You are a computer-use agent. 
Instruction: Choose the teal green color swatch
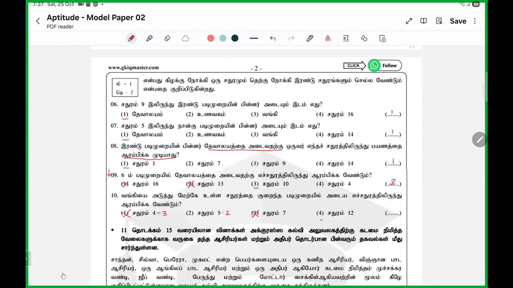[x=223, y=38]
